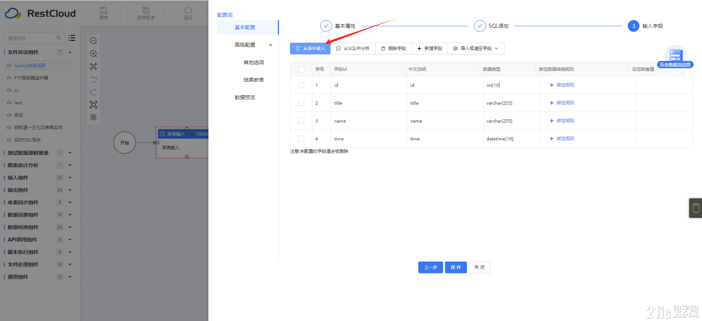Expand the API调用组件 group
The width and height of the screenshot is (702, 321).
click(x=70, y=240)
